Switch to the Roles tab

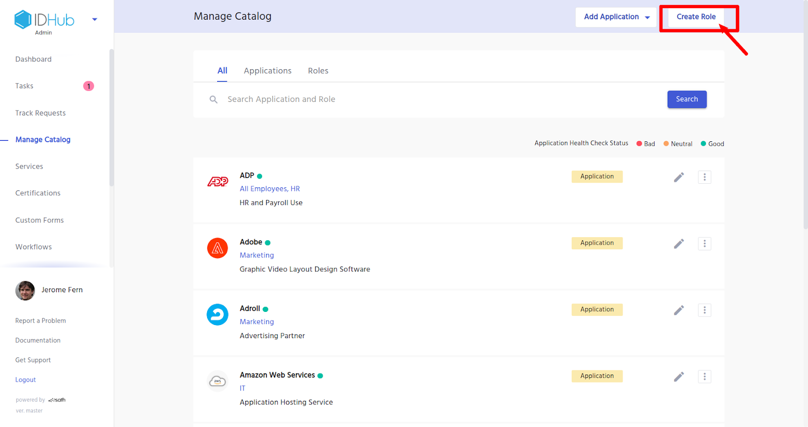pyautogui.click(x=318, y=71)
